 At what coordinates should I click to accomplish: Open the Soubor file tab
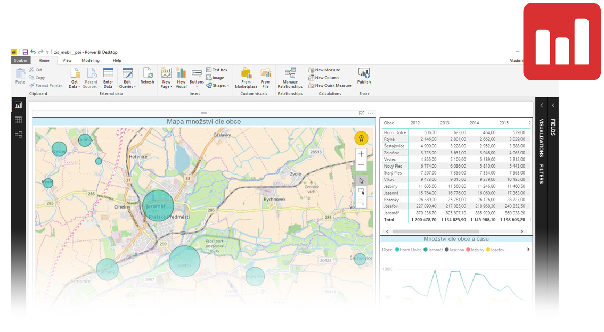[21, 61]
